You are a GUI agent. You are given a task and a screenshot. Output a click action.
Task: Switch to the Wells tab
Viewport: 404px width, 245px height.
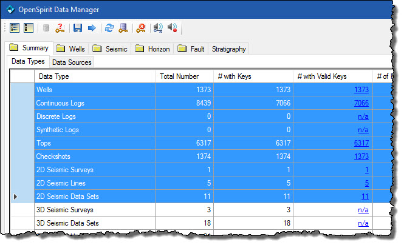click(x=72, y=49)
